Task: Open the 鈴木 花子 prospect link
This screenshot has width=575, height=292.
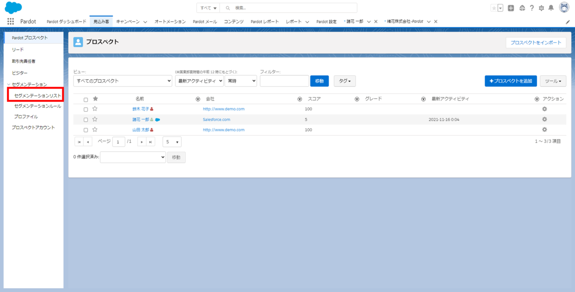Action: click(141, 109)
